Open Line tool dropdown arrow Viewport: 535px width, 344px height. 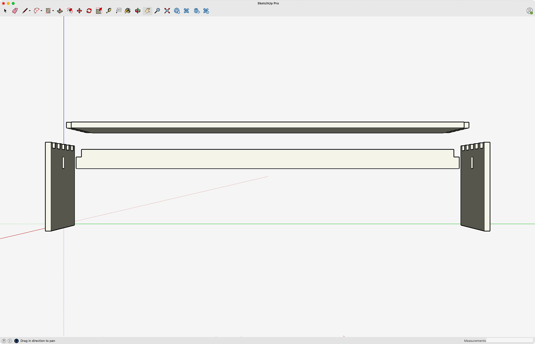[30, 11]
